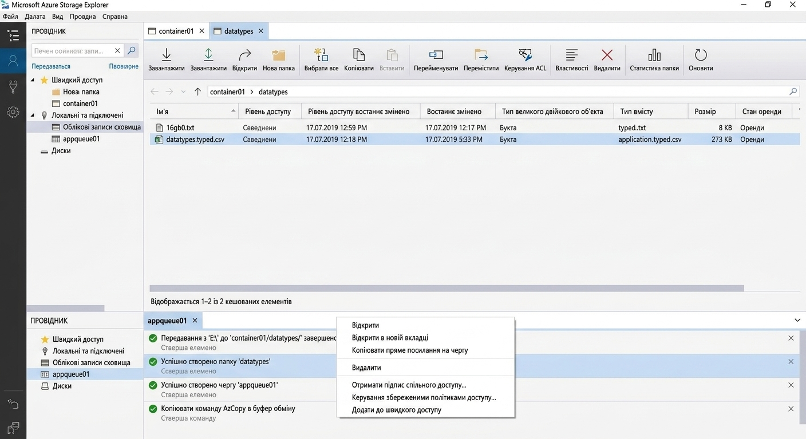Screen dimensions: 806x439
Task: Select Диски in the upper explorer tree
Action: point(61,151)
